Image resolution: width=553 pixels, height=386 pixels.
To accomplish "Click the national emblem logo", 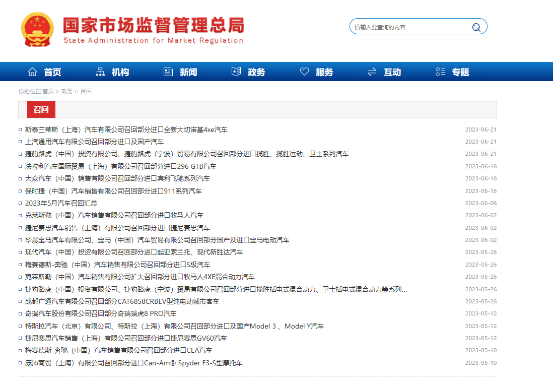I will tap(37, 29).
